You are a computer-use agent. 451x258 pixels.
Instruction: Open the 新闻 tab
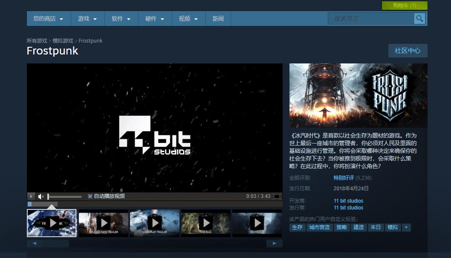(x=218, y=19)
